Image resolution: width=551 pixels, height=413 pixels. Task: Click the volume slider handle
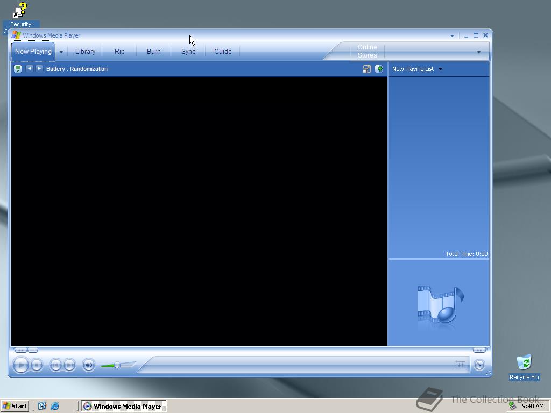pos(117,365)
